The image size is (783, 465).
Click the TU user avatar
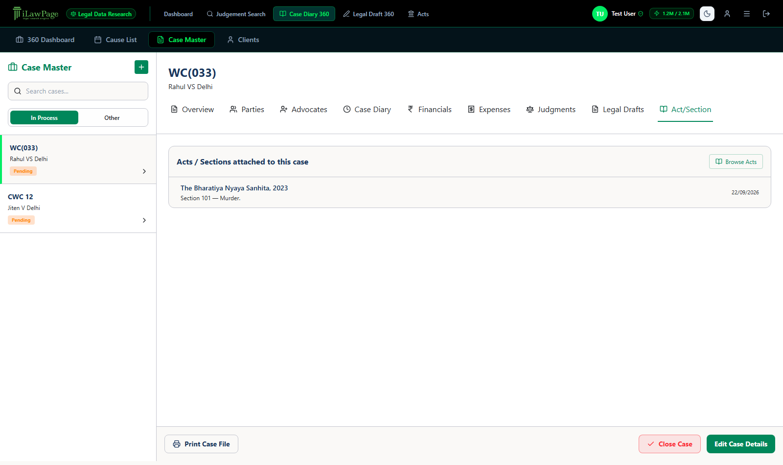(x=600, y=14)
